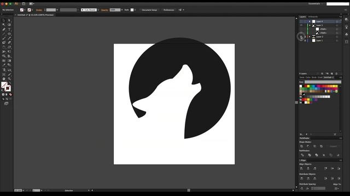Align objects to horizontal center
The height and width of the screenshot is (196, 350).
click(x=308, y=168)
